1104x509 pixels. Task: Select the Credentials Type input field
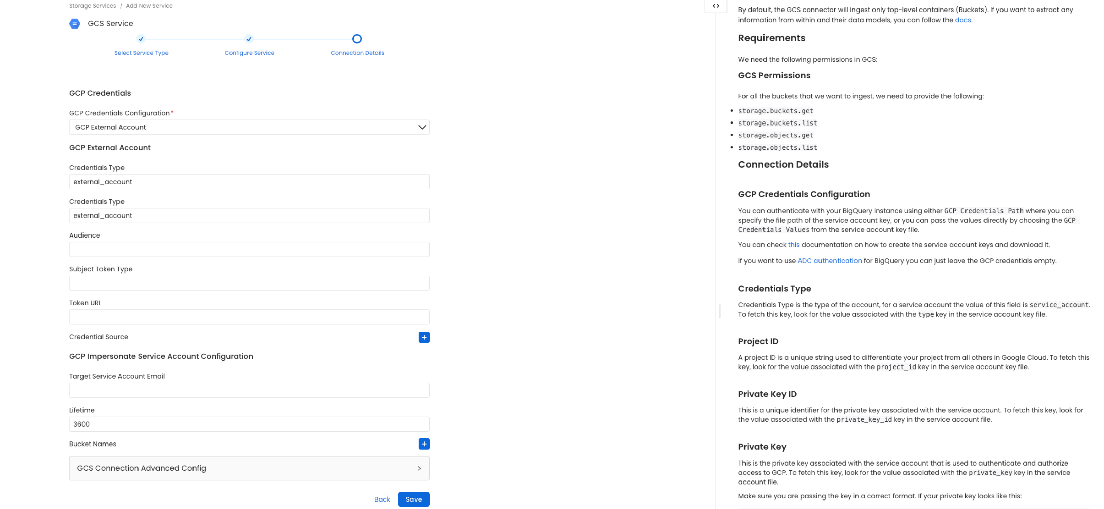tap(249, 182)
